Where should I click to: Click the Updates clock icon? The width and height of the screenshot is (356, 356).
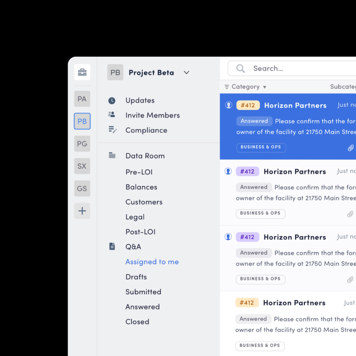pos(112,101)
